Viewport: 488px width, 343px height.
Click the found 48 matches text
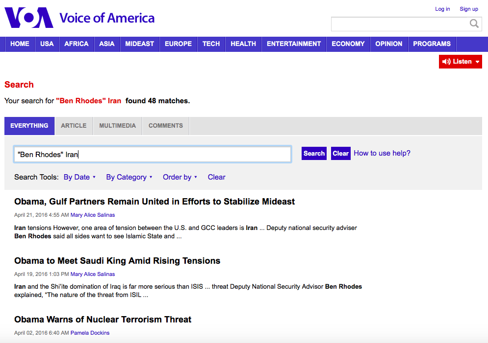pos(157,101)
